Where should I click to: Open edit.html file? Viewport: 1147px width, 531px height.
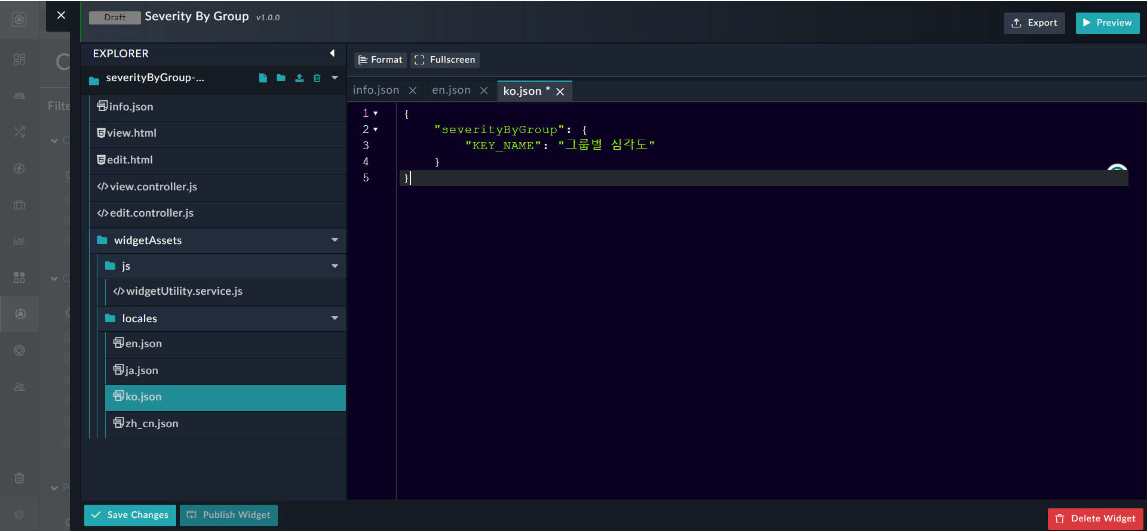(x=217, y=160)
